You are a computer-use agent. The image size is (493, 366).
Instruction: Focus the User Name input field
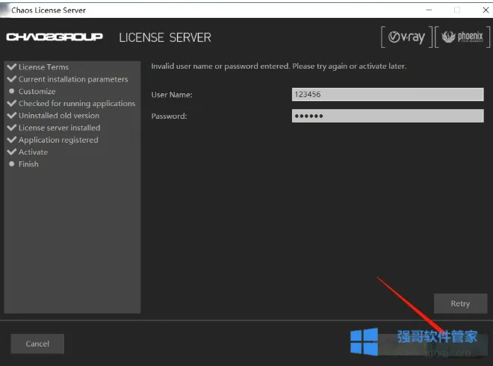[x=388, y=94]
